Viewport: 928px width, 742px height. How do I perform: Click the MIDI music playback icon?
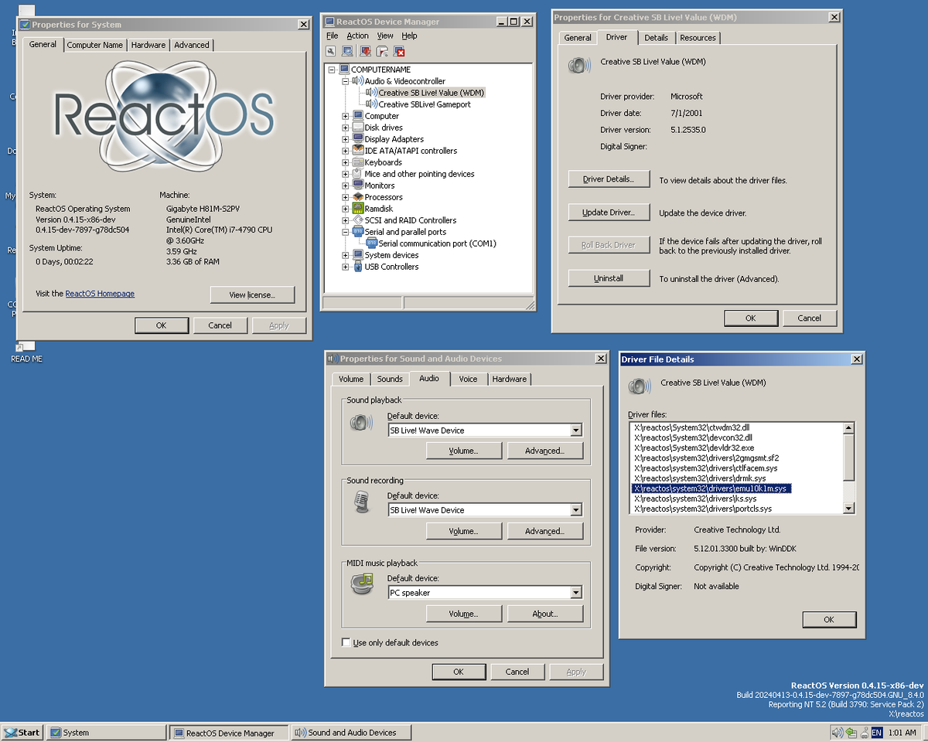click(x=361, y=583)
